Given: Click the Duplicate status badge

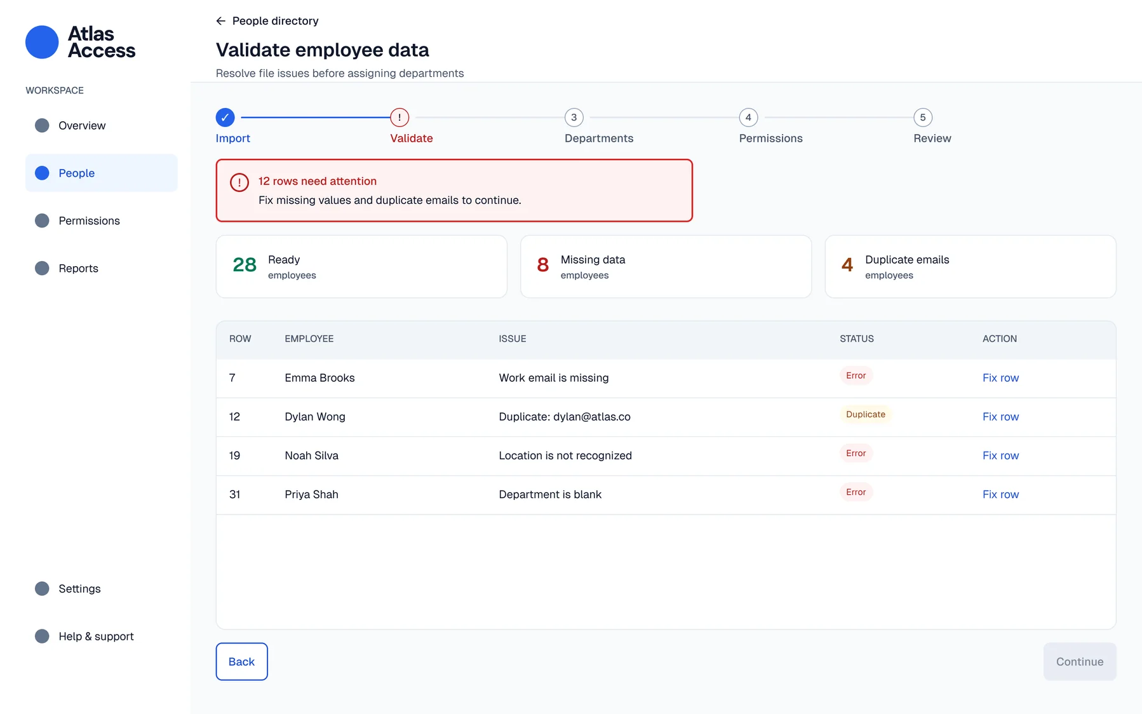Looking at the screenshot, I should pos(866,414).
